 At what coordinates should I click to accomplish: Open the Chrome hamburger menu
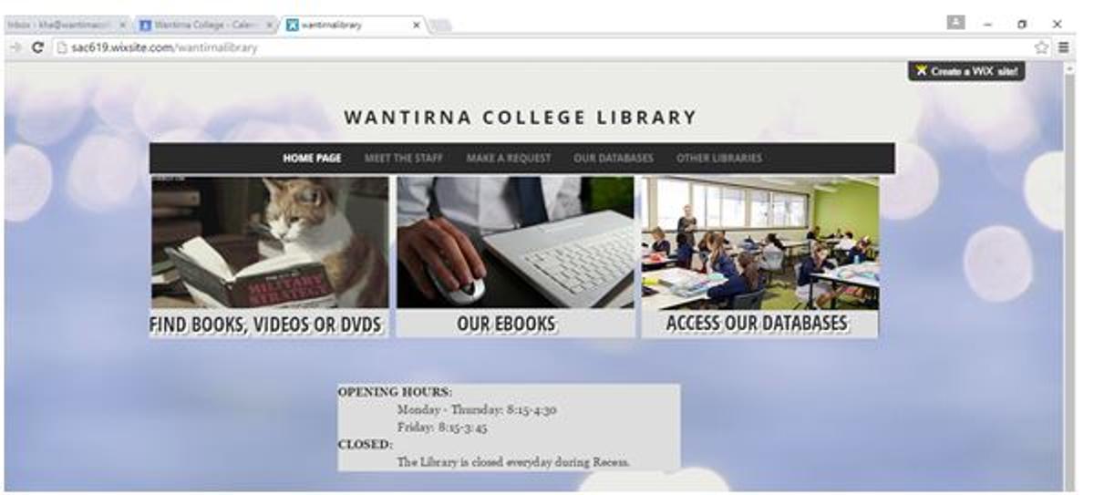click(x=1063, y=47)
